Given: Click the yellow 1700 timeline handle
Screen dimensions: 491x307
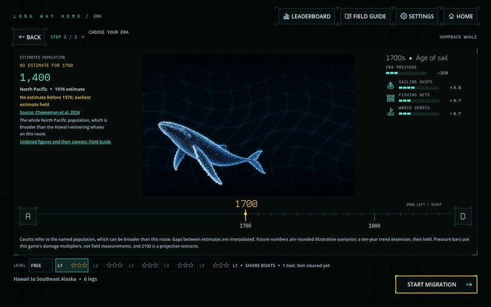Looking at the screenshot, I should click(245, 214).
